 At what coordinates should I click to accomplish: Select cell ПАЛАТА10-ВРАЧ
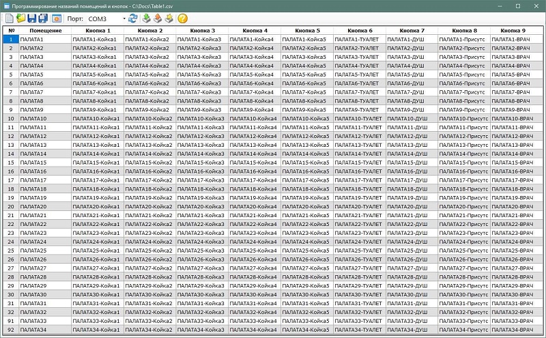517,119
